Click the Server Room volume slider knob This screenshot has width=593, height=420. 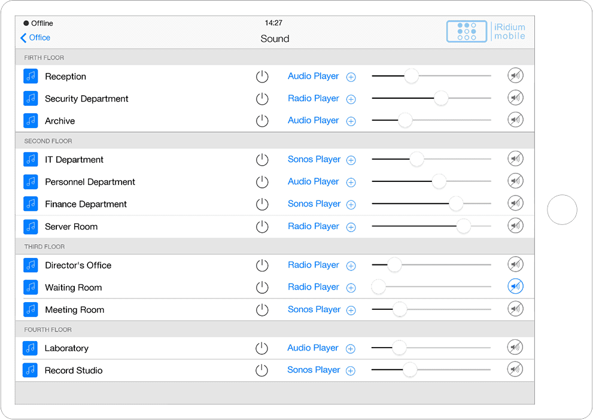(463, 226)
